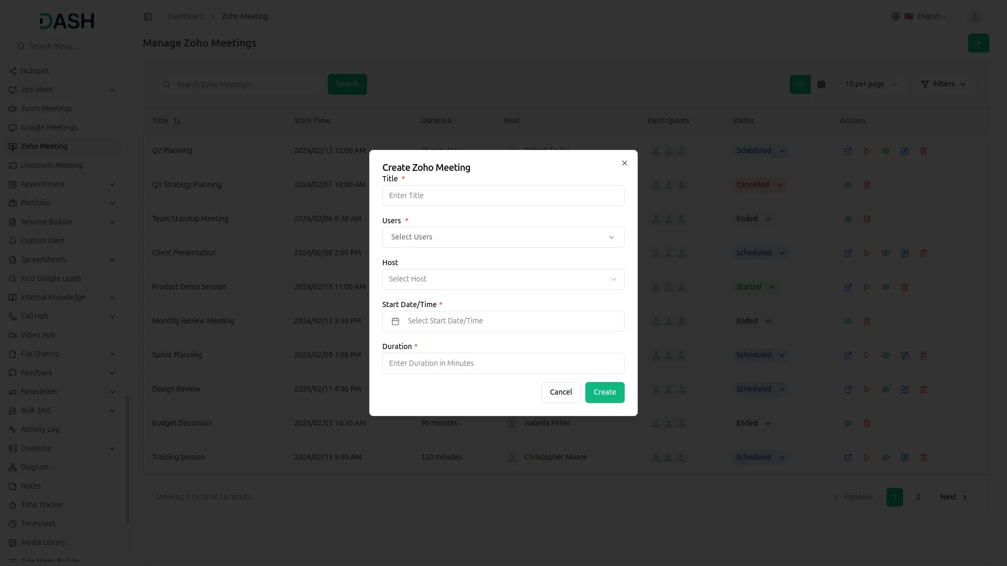Screen dimensions: 1007x566
Task: Click the Create button in the dialog
Action: tap(604, 392)
